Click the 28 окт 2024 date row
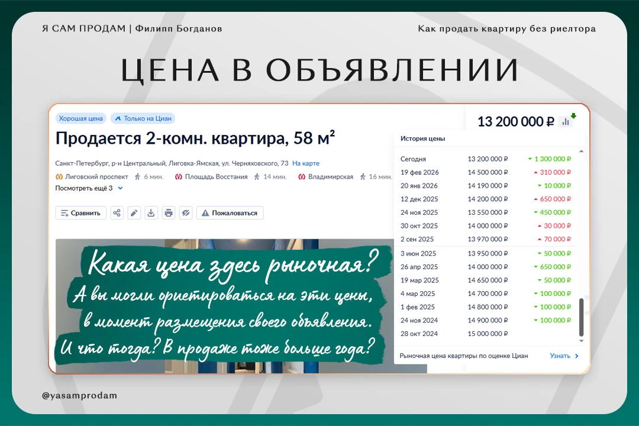The image size is (639, 426). (x=486, y=334)
